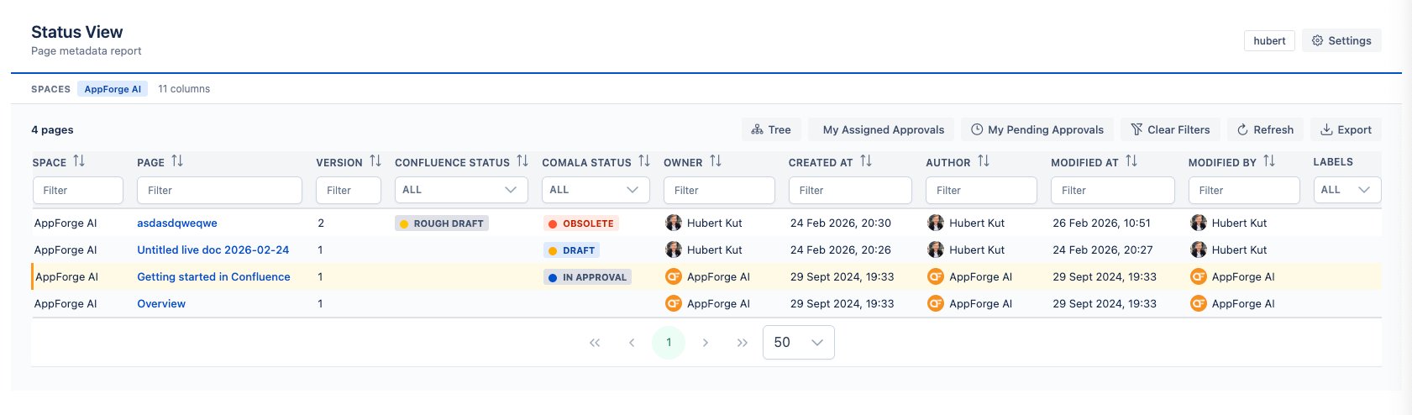Go to next page chevron
This screenshot has height=415, width=1412.
(706, 343)
